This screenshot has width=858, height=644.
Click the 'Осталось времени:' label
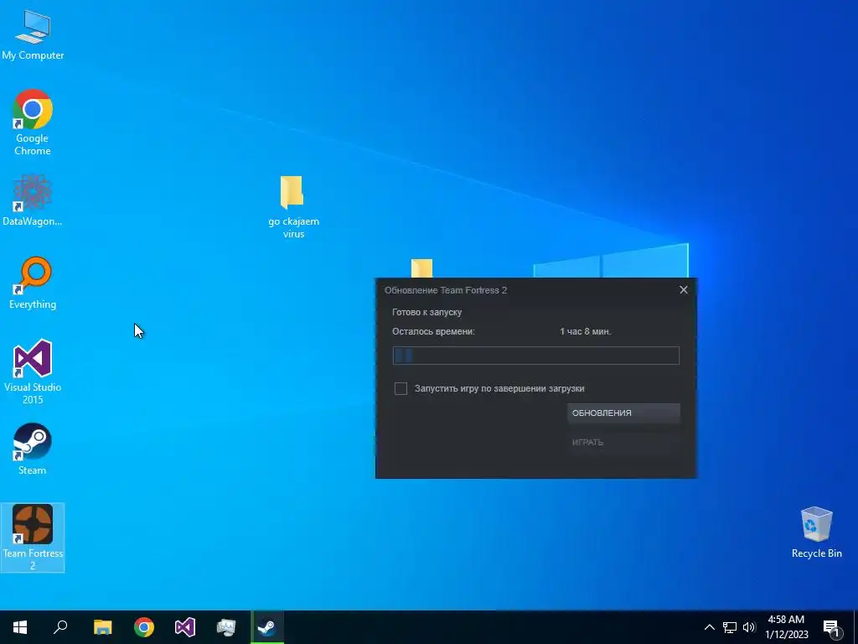point(433,331)
